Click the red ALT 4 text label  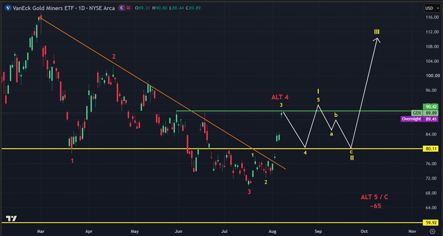[280, 98]
